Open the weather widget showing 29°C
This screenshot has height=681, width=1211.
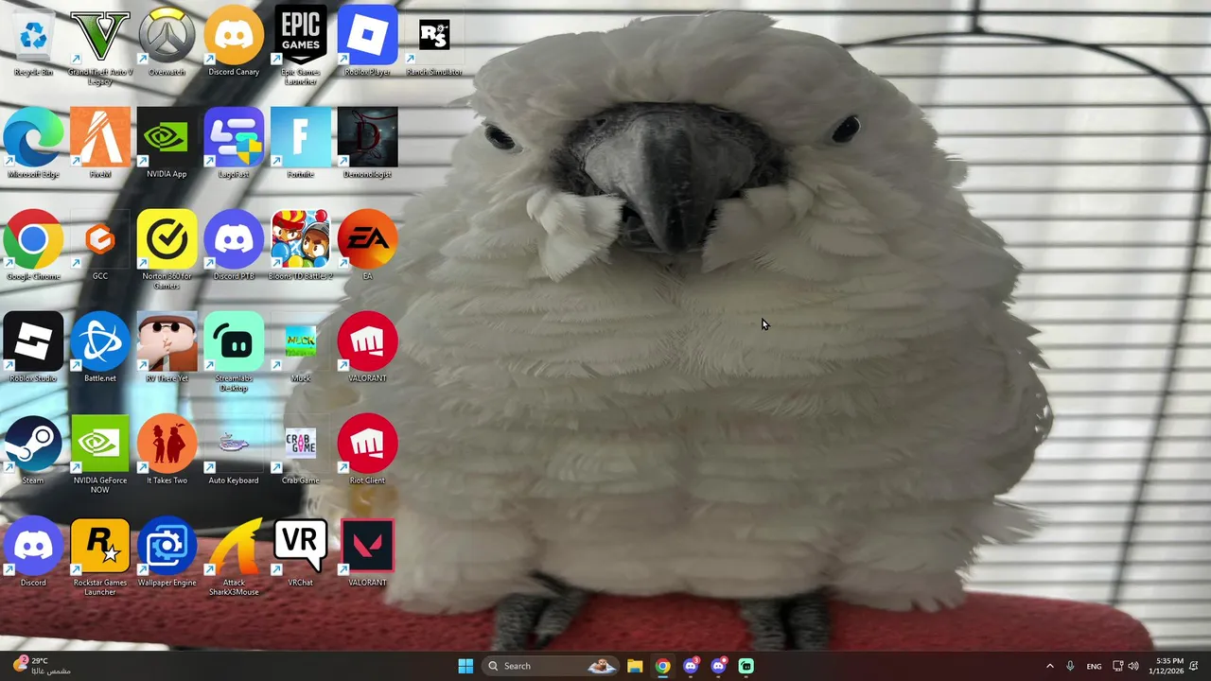tap(43, 666)
